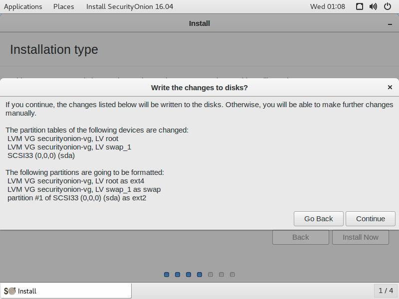Click 'Write the changes to disks?' title
Screen dimensions: 399x299
(199, 88)
